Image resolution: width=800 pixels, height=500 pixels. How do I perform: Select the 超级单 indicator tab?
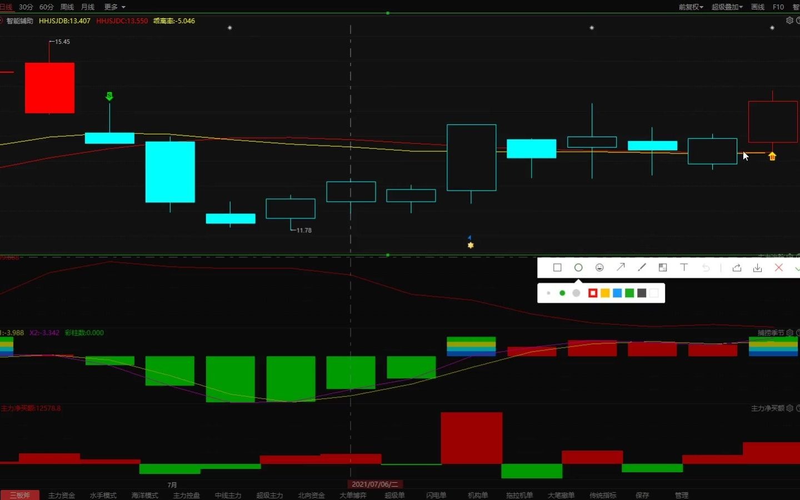pyautogui.click(x=395, y=495)
